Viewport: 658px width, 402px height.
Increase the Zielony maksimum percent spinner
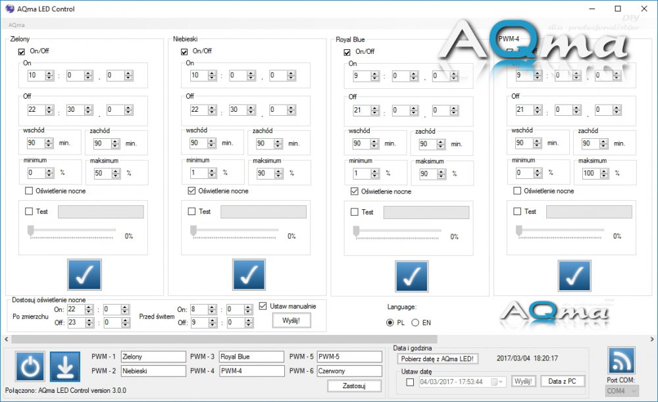116,170
